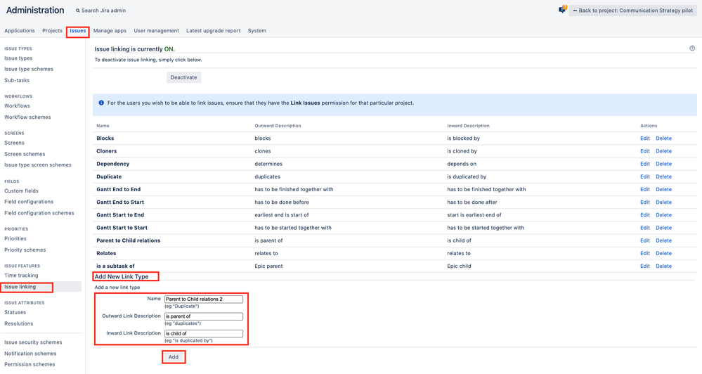Open Workflow schemes in sidebar

[x=28, y=117]
